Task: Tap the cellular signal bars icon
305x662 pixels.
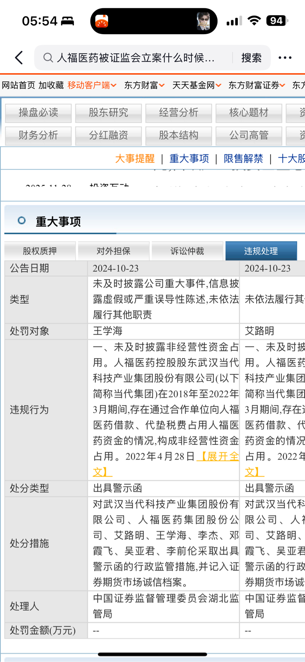Action: 234,21
